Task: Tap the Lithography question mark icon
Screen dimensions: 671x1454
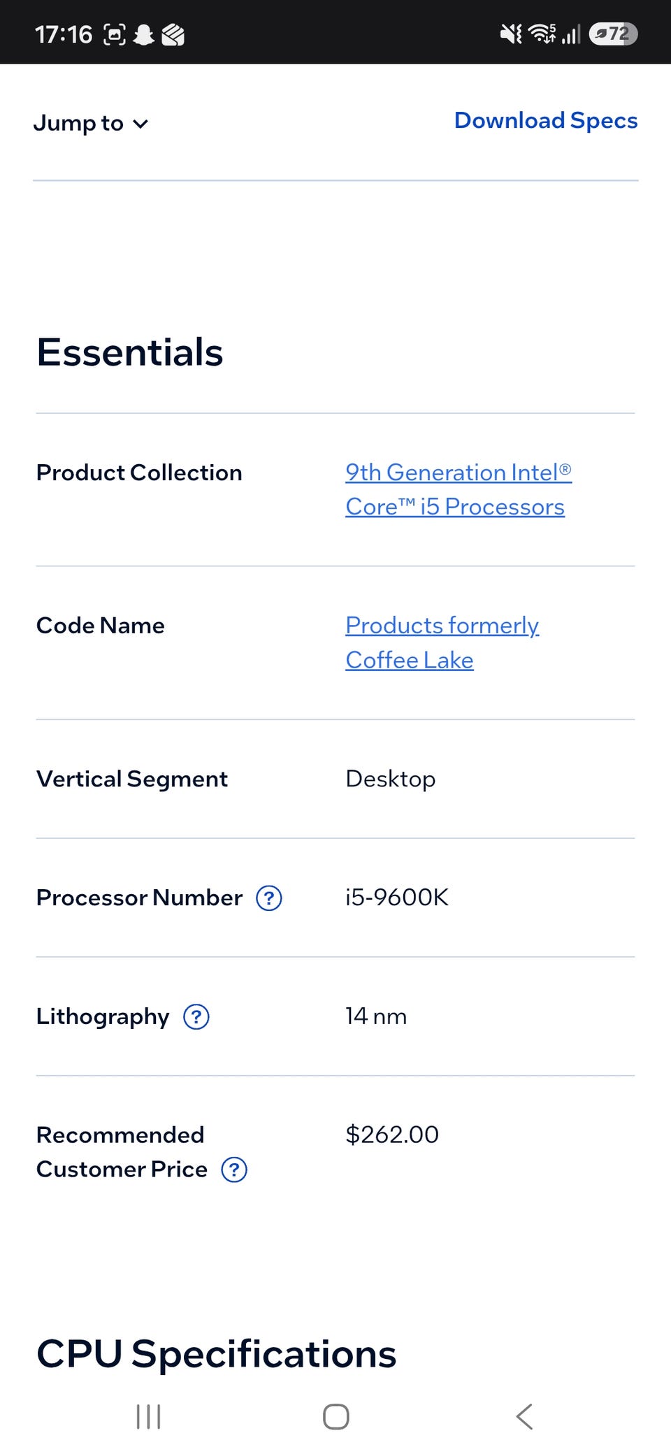Action: pyautogui.click(x=196, y=1017)
